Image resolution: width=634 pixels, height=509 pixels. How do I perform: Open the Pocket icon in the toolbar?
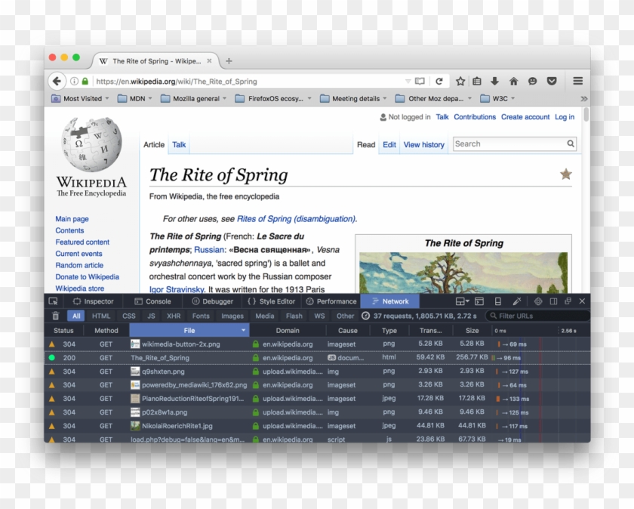coord(552,82)
